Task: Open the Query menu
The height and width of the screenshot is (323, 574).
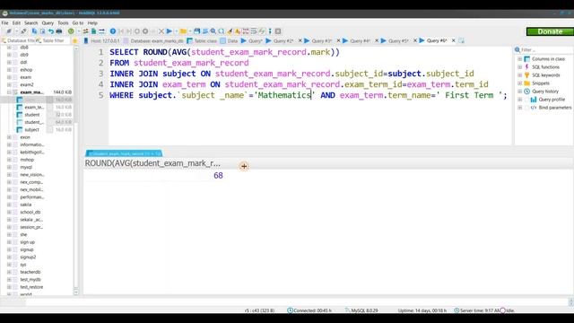Action: tap(48, 22)
